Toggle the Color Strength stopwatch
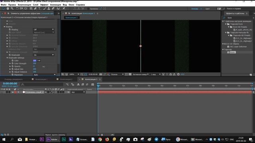 click(12, 64)
